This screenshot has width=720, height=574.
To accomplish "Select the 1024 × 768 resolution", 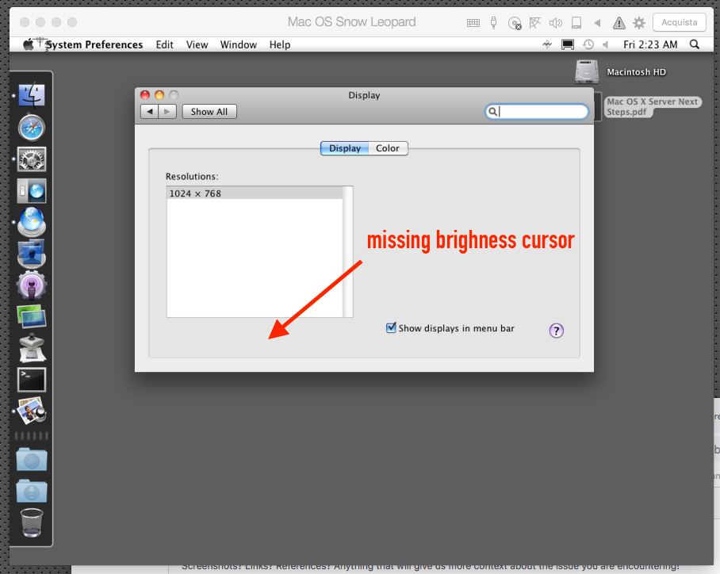I will tap(255, 193).
